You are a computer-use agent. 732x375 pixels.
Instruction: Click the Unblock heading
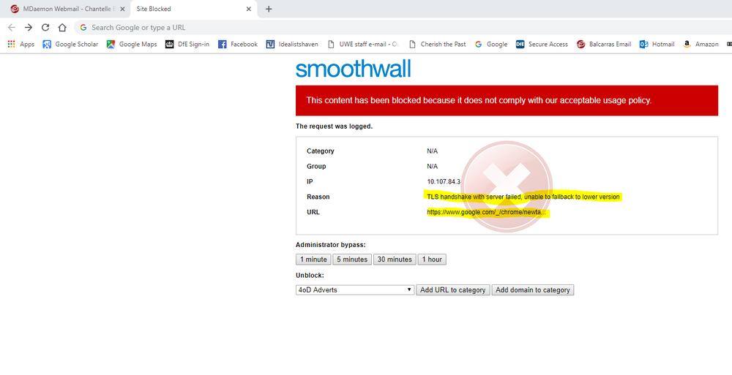click(x=310, y=276)
